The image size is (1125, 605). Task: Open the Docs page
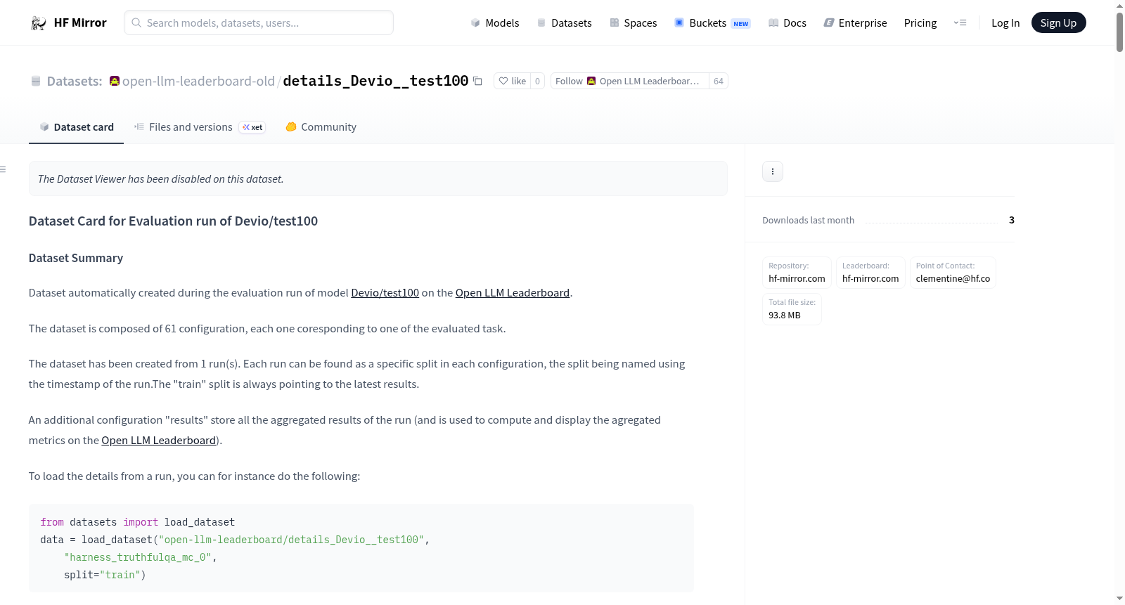point(787,22)
